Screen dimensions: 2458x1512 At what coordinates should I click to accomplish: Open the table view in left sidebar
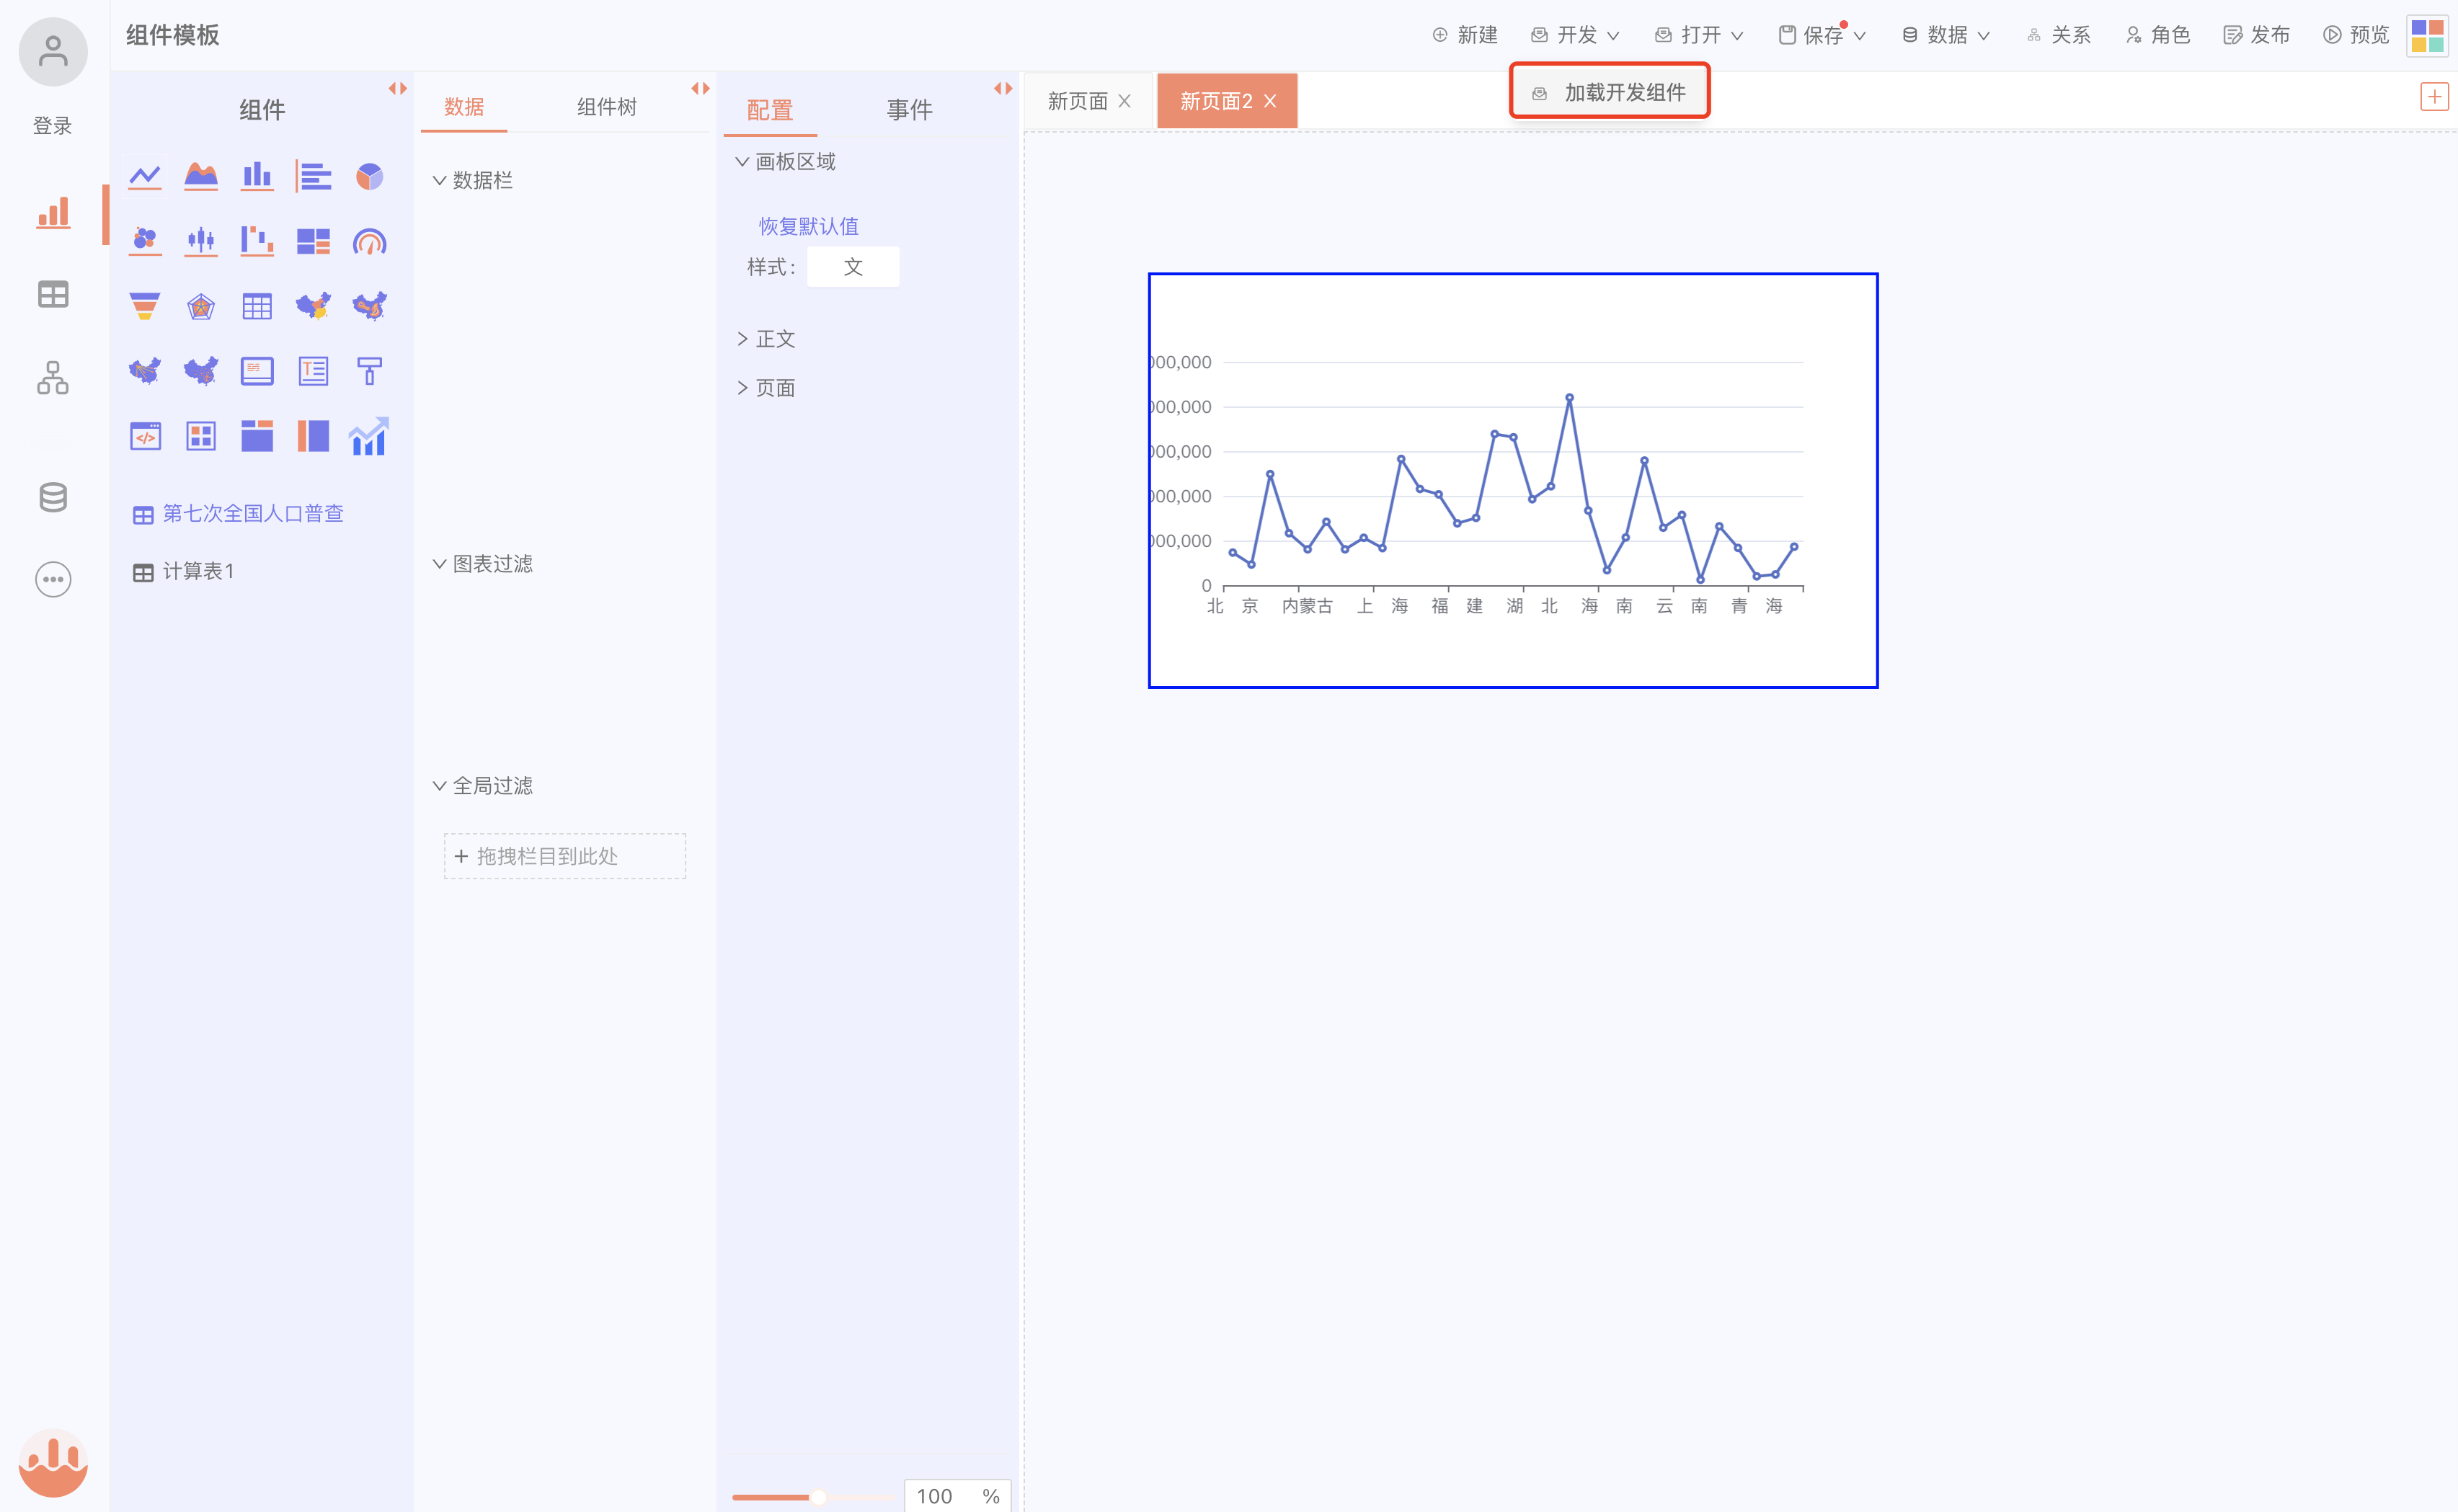53,294
